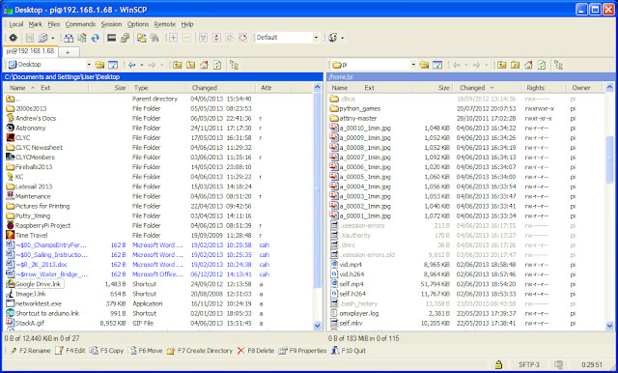Click the Unselect files minus icon

point(186,38)
